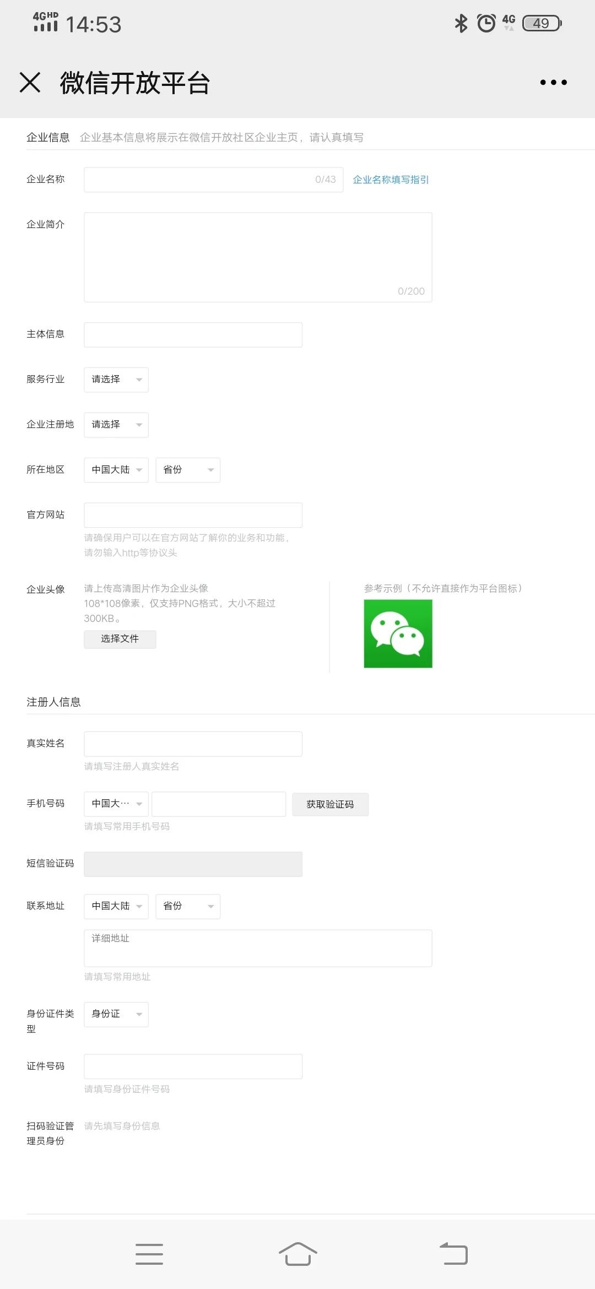
Task: Open 联系地址 省份 dropdown
Action: (x=188, y=906)
